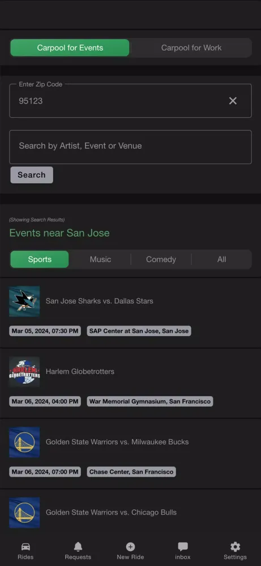Open the inbox chat icon
This screenshot has height=566, width=261.
click(x=183, y=547)
